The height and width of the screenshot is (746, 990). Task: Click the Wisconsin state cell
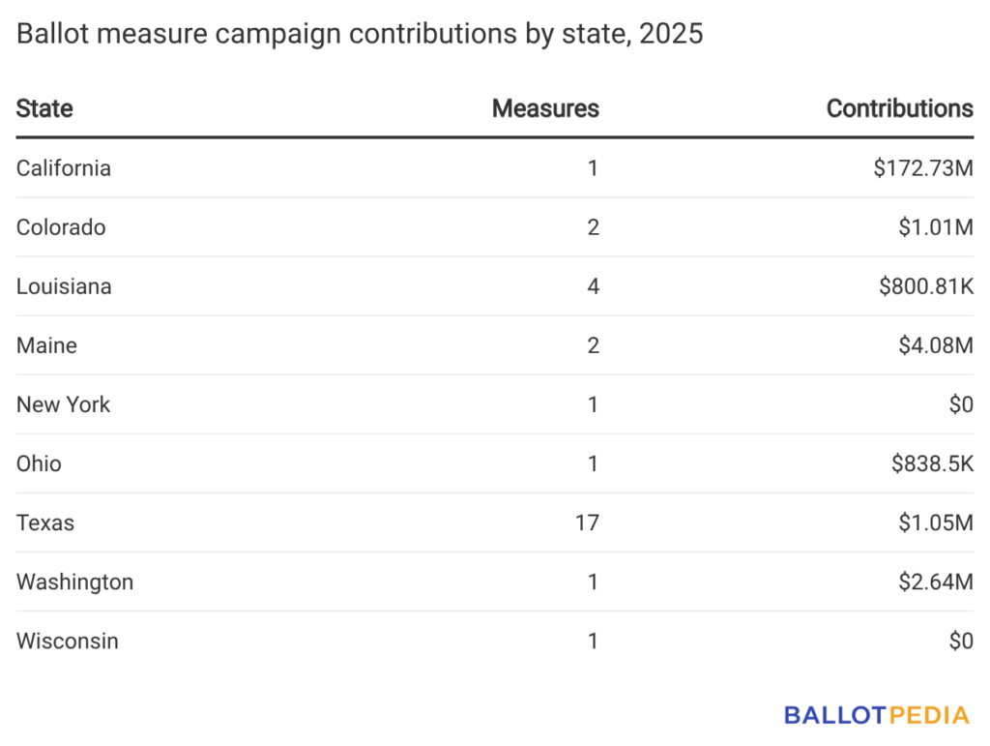68,641
